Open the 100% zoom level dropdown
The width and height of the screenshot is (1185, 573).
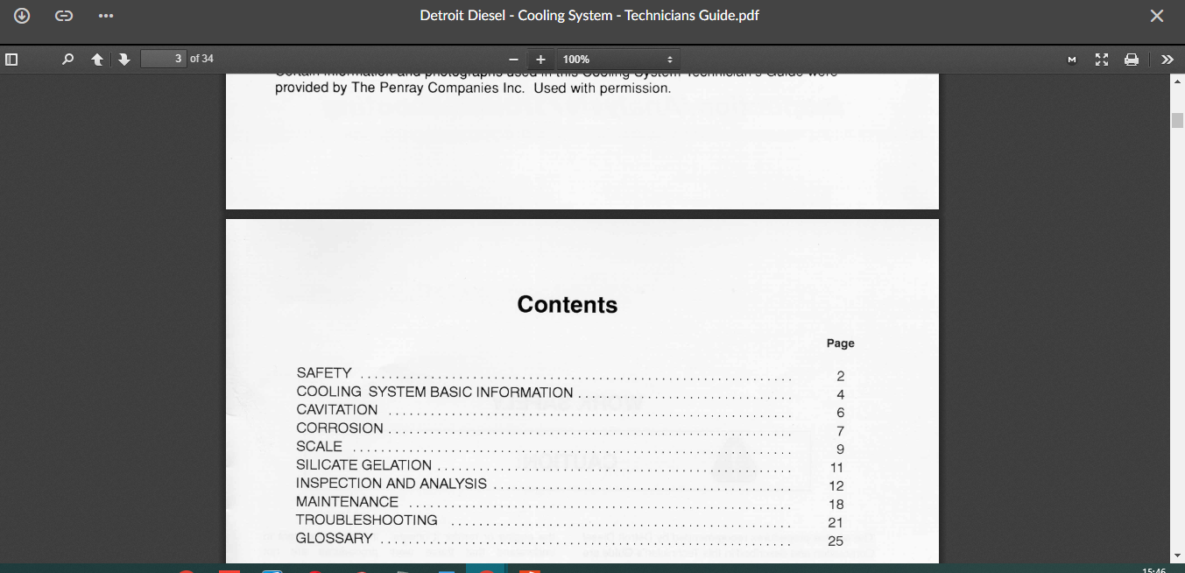[617, 60]
